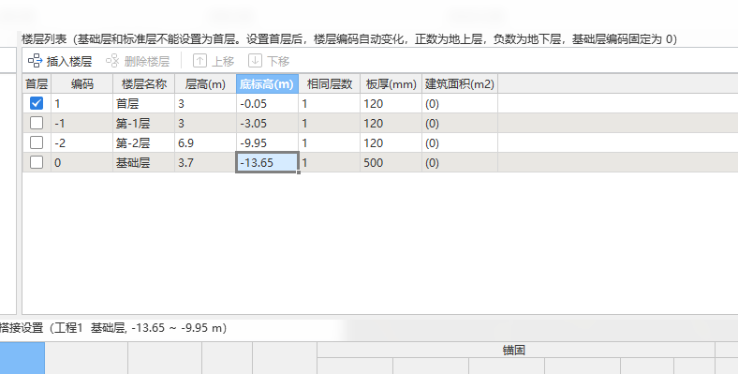Screen dimensions: 738x374
Task: Select the 建筑面积(m2) column header
Action: [x=459, y=83]
